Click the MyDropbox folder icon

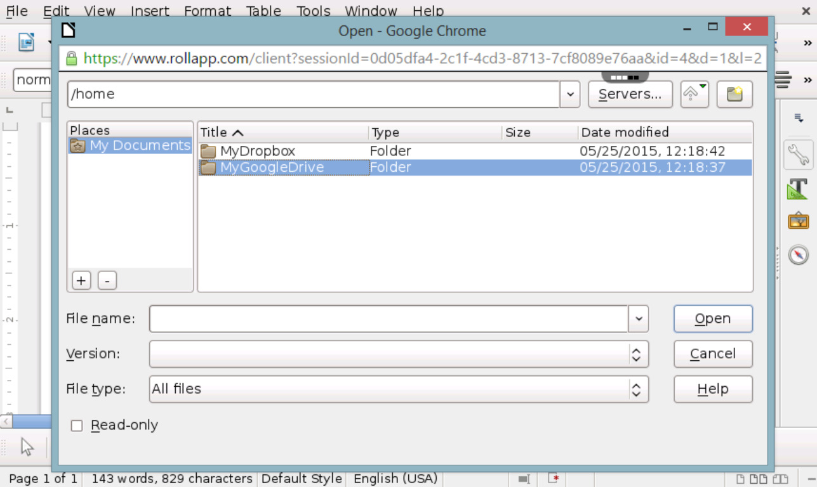click(x=208, y=152)
